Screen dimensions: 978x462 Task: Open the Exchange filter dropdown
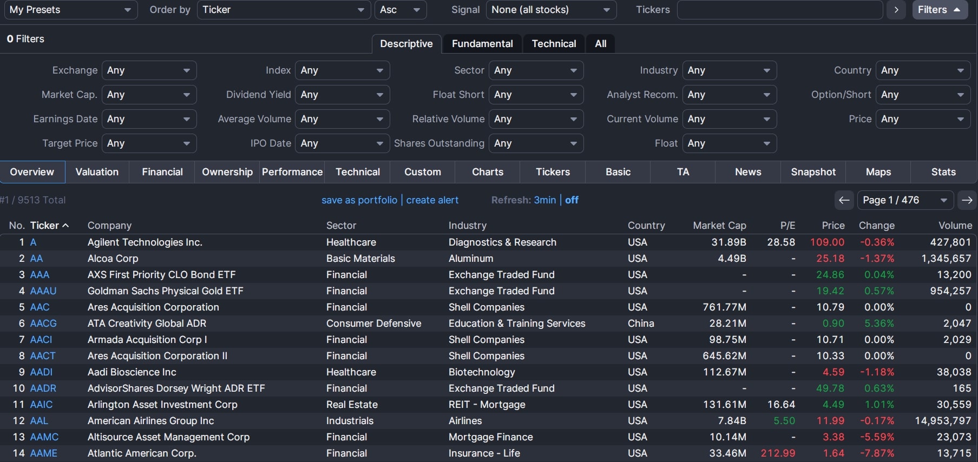149,70
